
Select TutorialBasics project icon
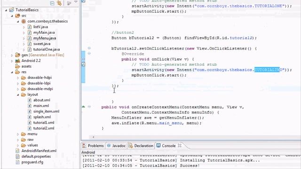[x=11, y=9]
